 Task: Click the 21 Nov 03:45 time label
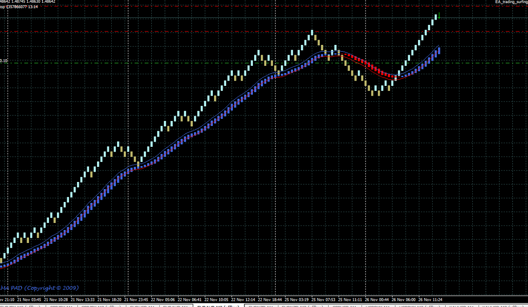tap(29, 299)
